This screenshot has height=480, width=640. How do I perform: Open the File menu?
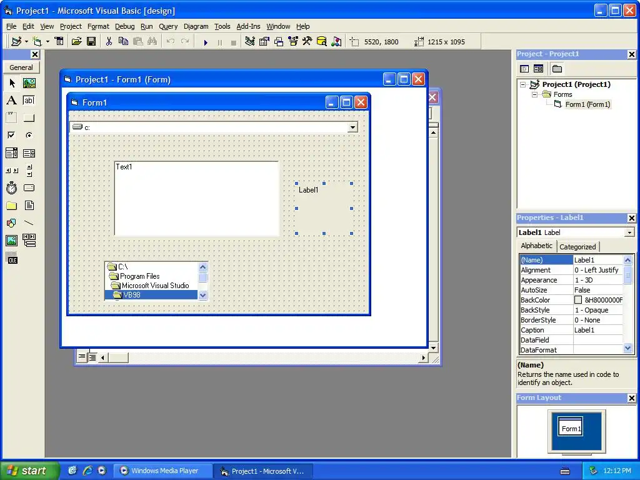(11, 26)
